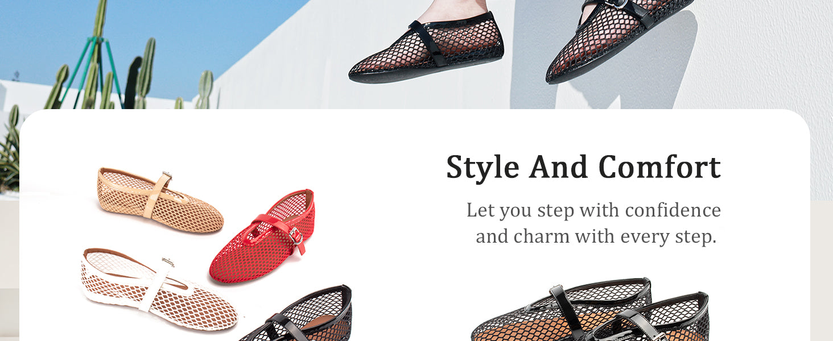The height and width of the screenshot is (341, 833).
Task: Select the red mesh flat shoe
Action: coord(262,237)
